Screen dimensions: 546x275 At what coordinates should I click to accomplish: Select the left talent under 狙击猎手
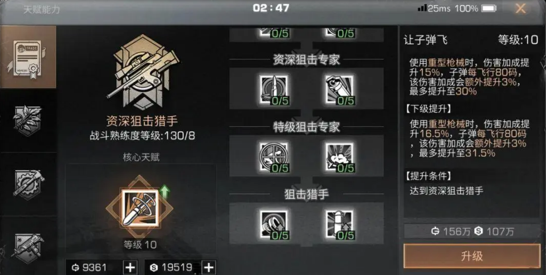click(274, 224)
